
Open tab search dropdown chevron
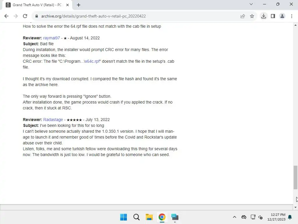pos(251,4)
